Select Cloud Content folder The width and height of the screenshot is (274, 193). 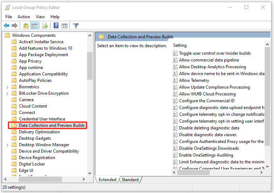33,106
